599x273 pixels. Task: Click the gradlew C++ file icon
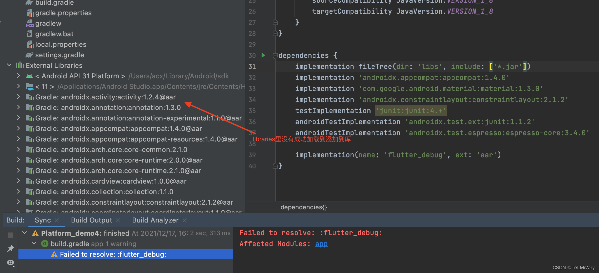(30, 23)
